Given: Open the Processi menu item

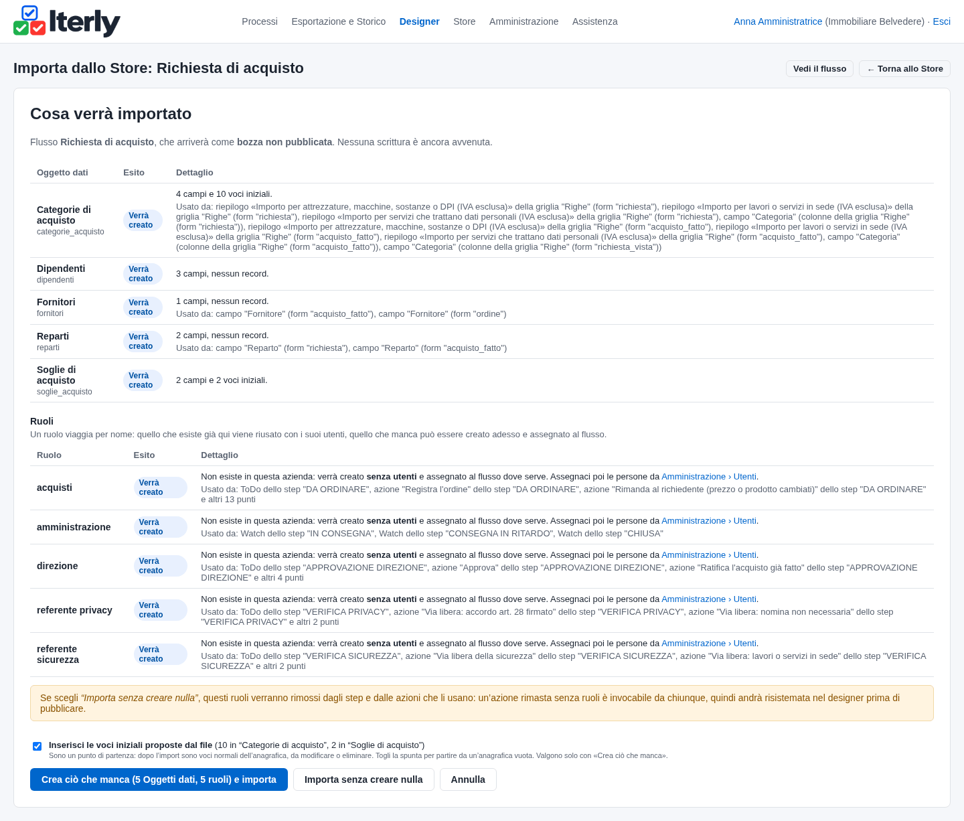Looking at the screenshot, I should point(260,21).
